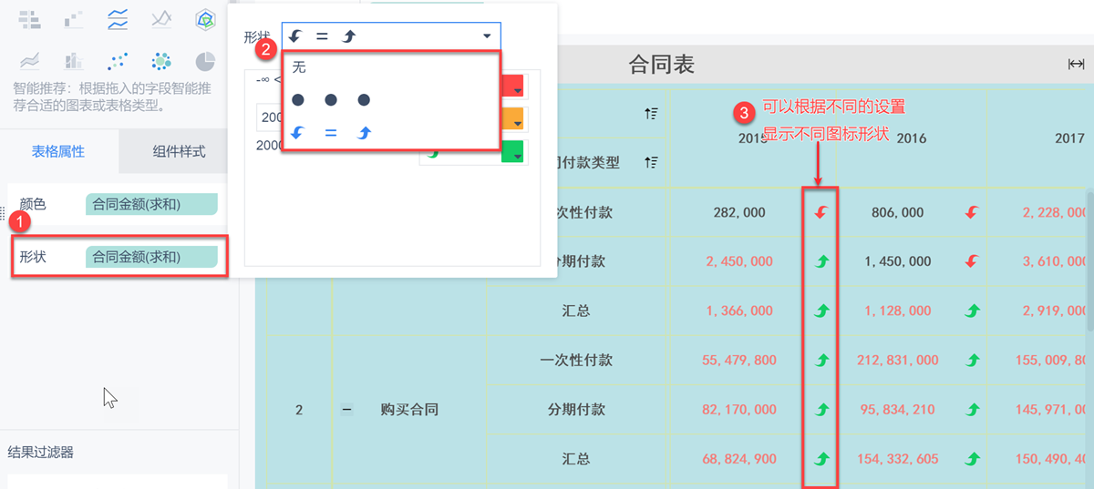Select the bubble chart type icon
The image size is (1094, 489).
click(x=161, y=61)
